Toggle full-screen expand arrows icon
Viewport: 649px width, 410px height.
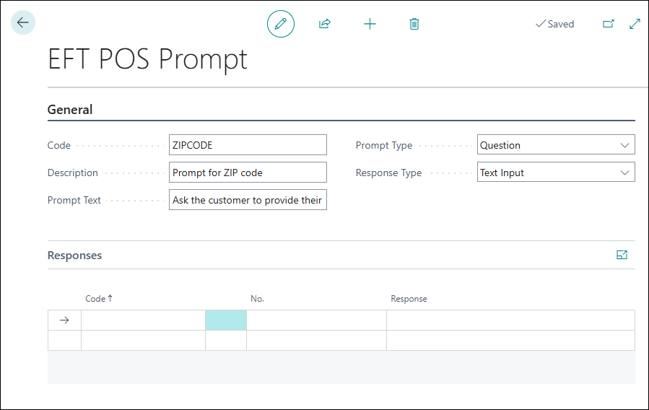(x=635, y=24)
